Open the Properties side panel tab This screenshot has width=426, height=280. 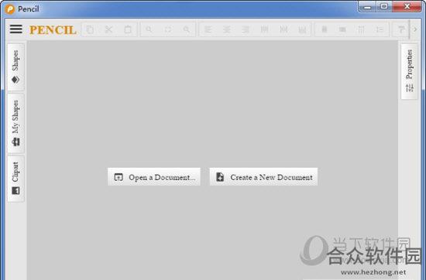coord(410,71)
